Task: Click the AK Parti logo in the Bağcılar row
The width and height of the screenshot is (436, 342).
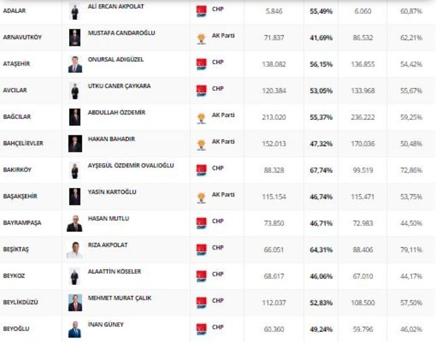Action: [x=201, y=117]
